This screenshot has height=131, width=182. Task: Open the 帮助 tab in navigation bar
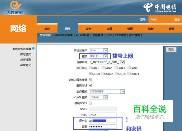pyautogui.click(x=171, y=29)
